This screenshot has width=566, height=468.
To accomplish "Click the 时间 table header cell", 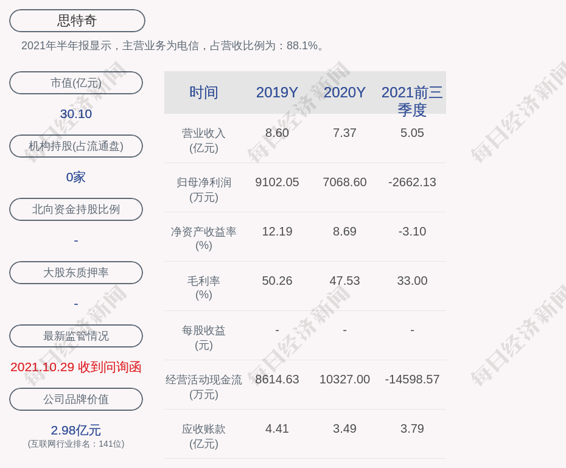I will [x=204, y=93].
